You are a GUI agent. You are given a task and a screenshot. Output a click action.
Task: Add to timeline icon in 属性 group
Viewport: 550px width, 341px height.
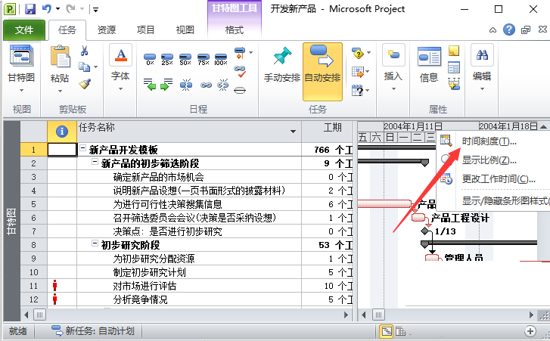(x=454, y=83)
